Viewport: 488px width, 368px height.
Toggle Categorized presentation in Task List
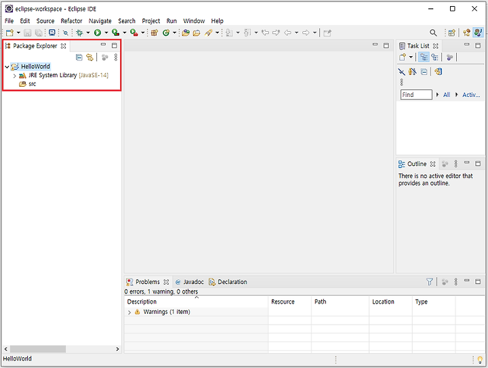[x=424, y=57]
